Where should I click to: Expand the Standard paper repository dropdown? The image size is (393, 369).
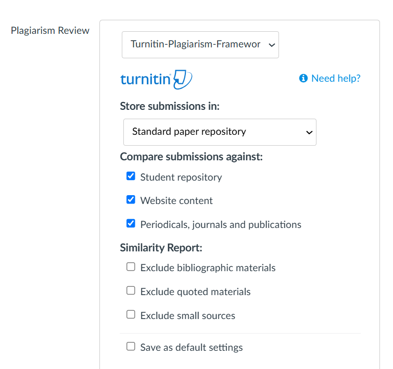click(x=220, y=132)
